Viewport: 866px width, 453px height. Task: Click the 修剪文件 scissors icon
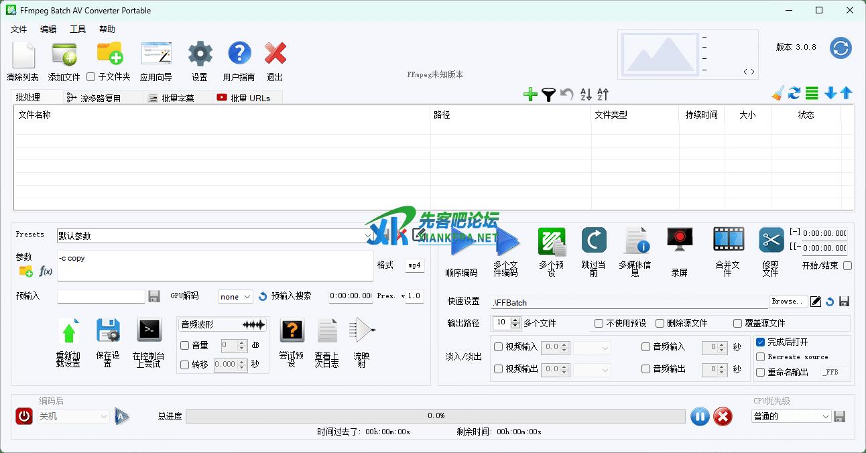click(771, 240)
